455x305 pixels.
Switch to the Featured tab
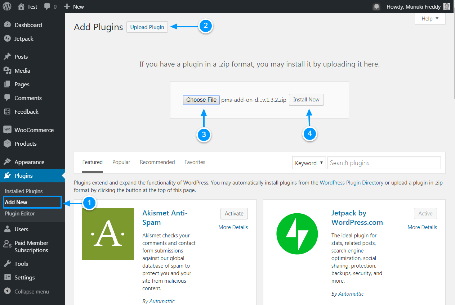tap(93, 162)
